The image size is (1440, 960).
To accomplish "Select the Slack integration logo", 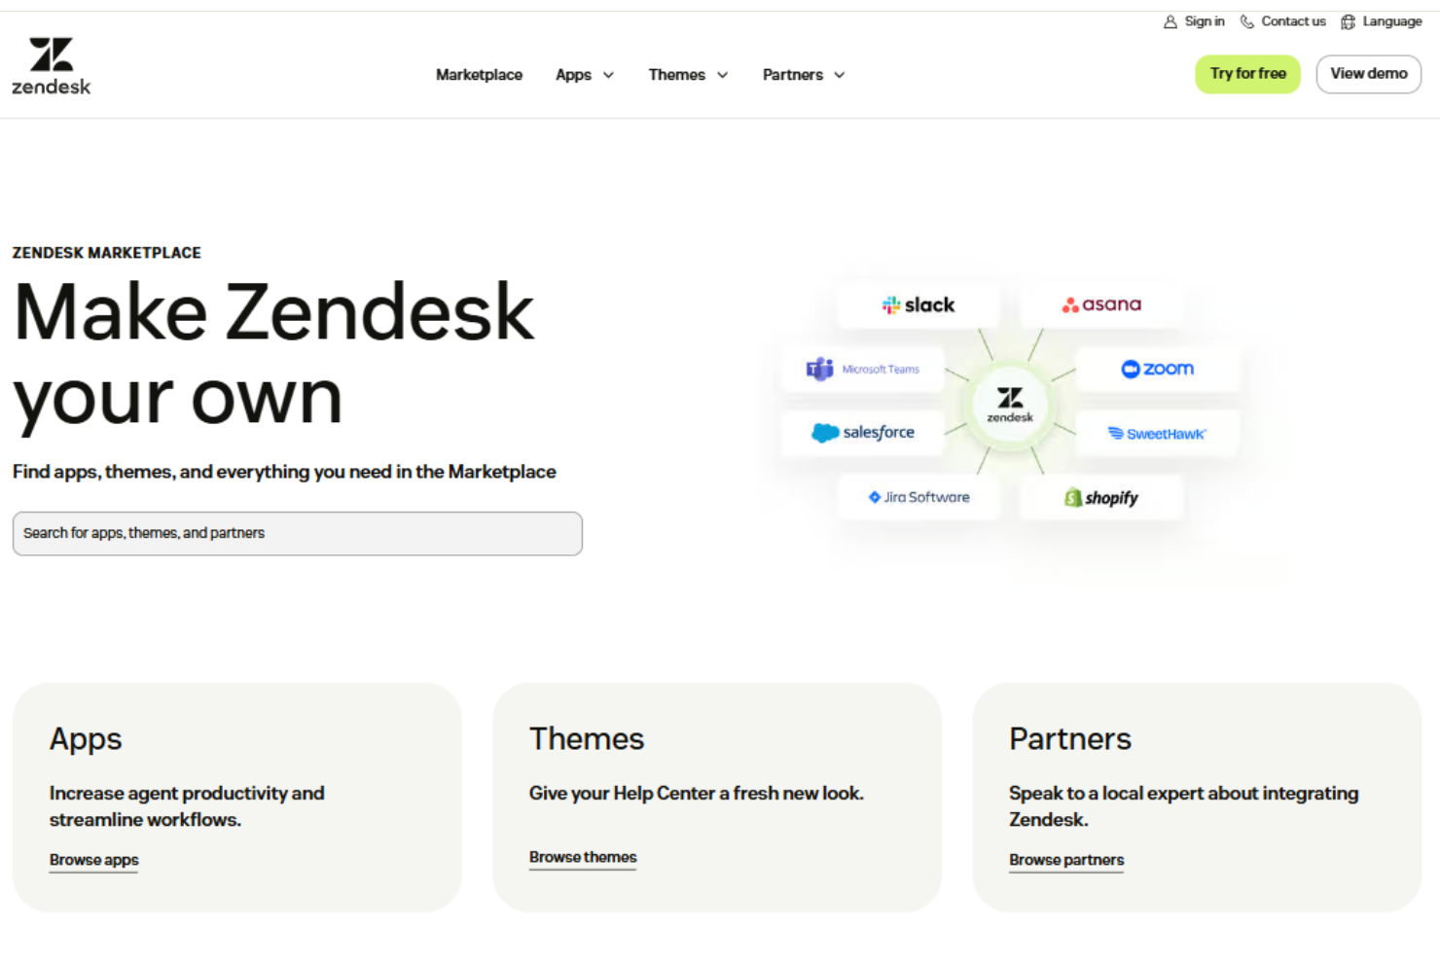I will coord(918,304).
